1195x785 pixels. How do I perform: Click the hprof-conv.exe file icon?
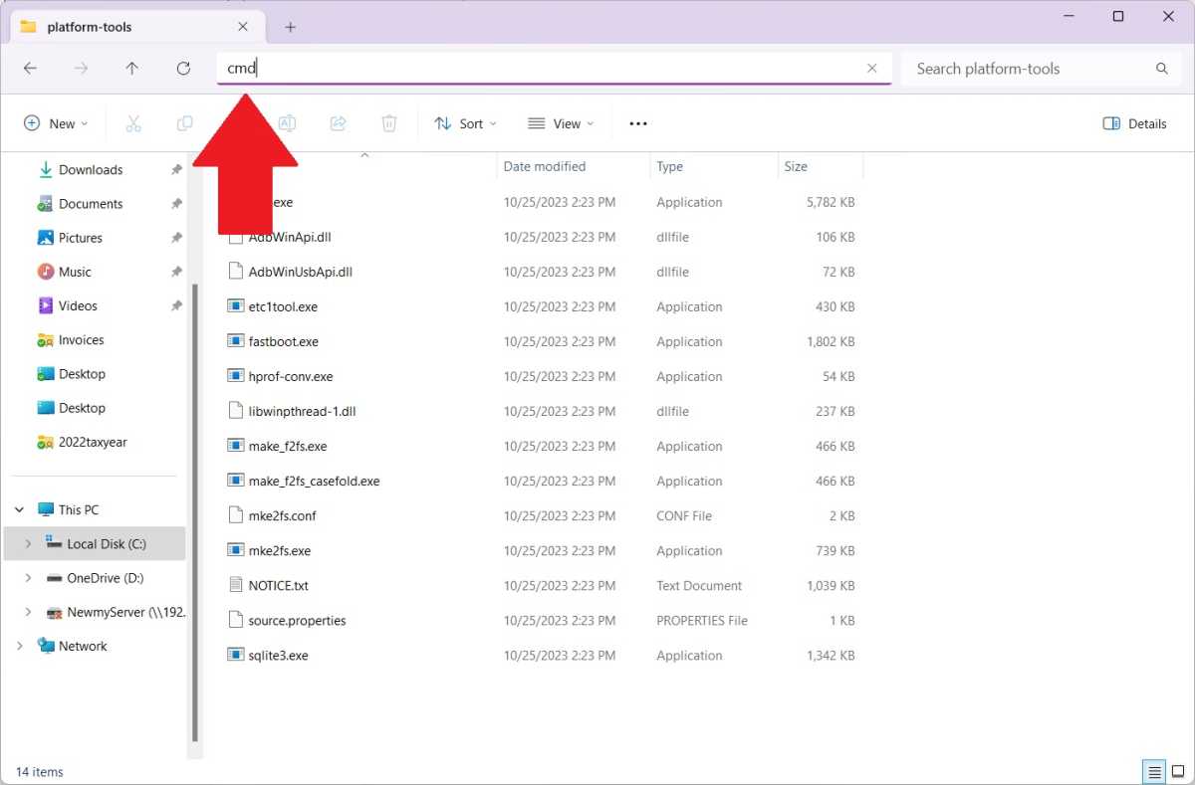(x=236, y=376)
